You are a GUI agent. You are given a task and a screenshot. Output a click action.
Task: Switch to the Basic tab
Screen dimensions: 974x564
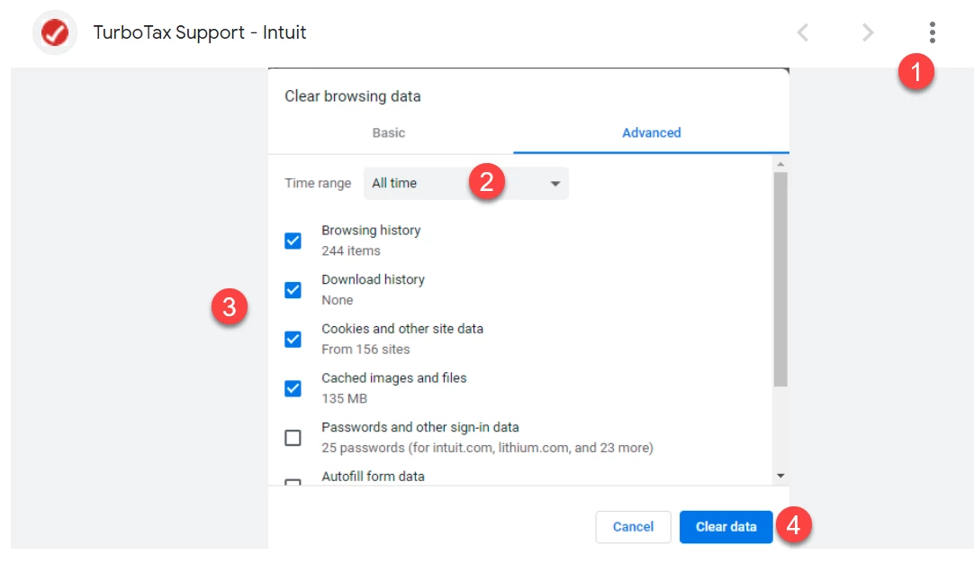(x=389, y=132)
